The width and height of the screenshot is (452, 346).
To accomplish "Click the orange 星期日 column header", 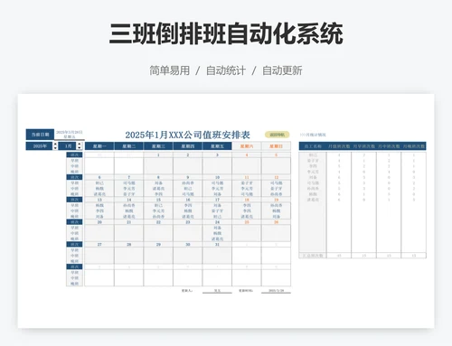I will tap(276, 146).
